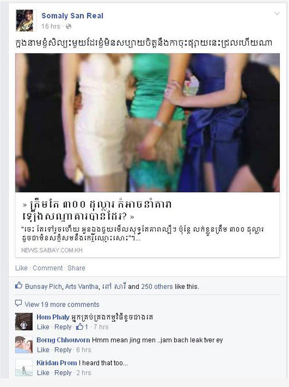289x387 pixels.
Task: Click the public globe privacy icon
Action: click(x=69, y=26)
